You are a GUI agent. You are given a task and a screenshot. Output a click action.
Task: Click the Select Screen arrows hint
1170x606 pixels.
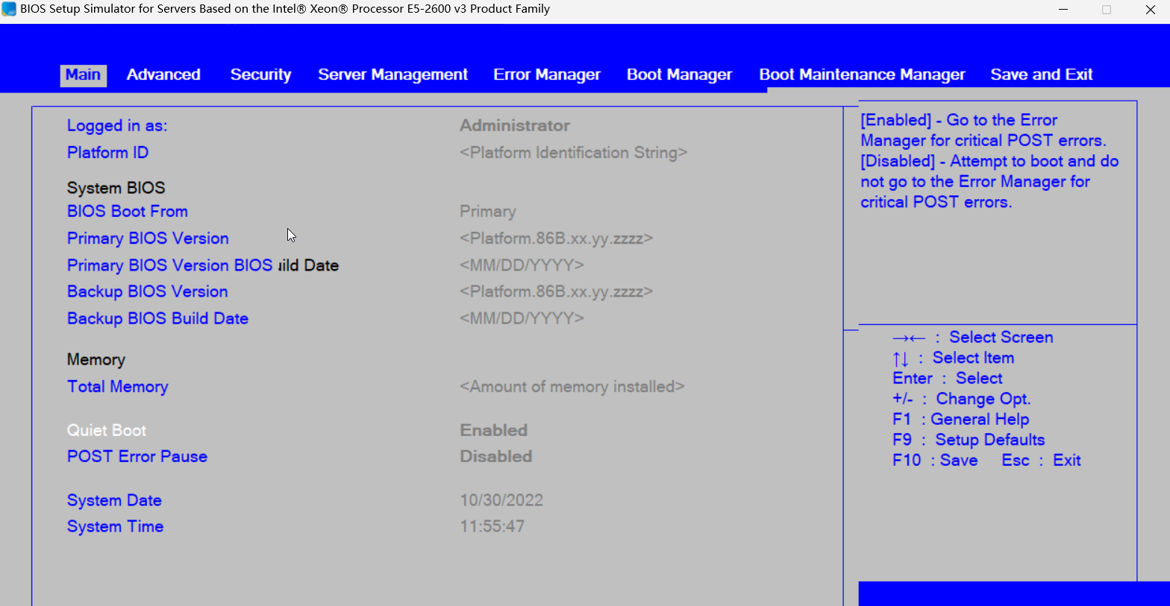[x=973, y=338]
